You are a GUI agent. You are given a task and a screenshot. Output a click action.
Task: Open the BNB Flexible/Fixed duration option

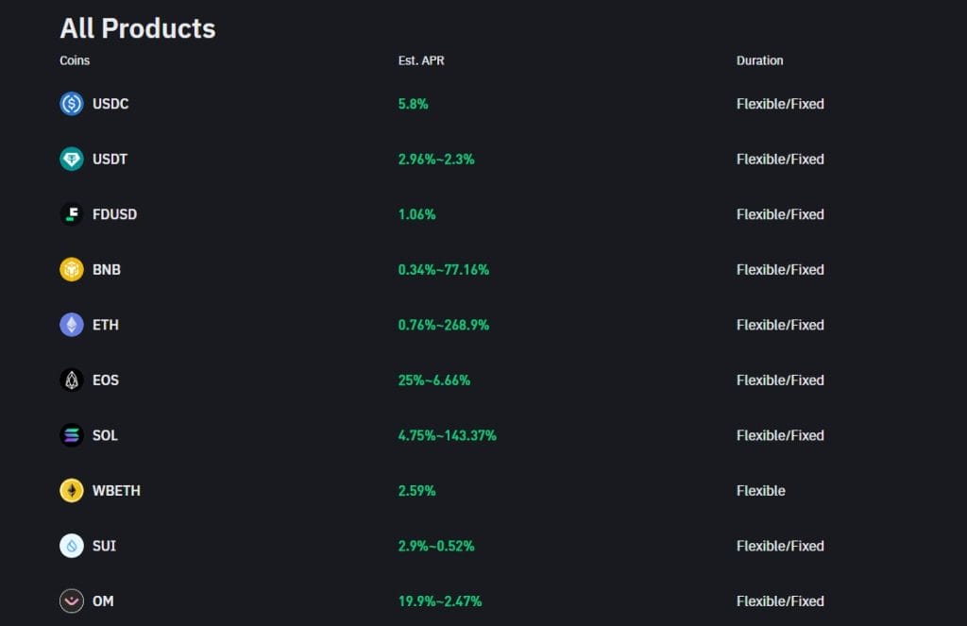(x=780, y=269)
